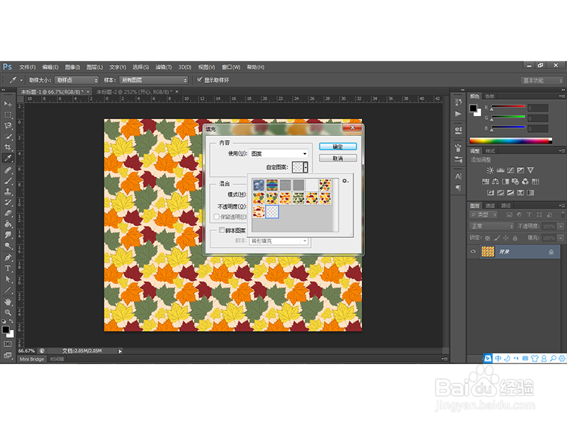Open the 文件(F) menu

pos(28,67)
